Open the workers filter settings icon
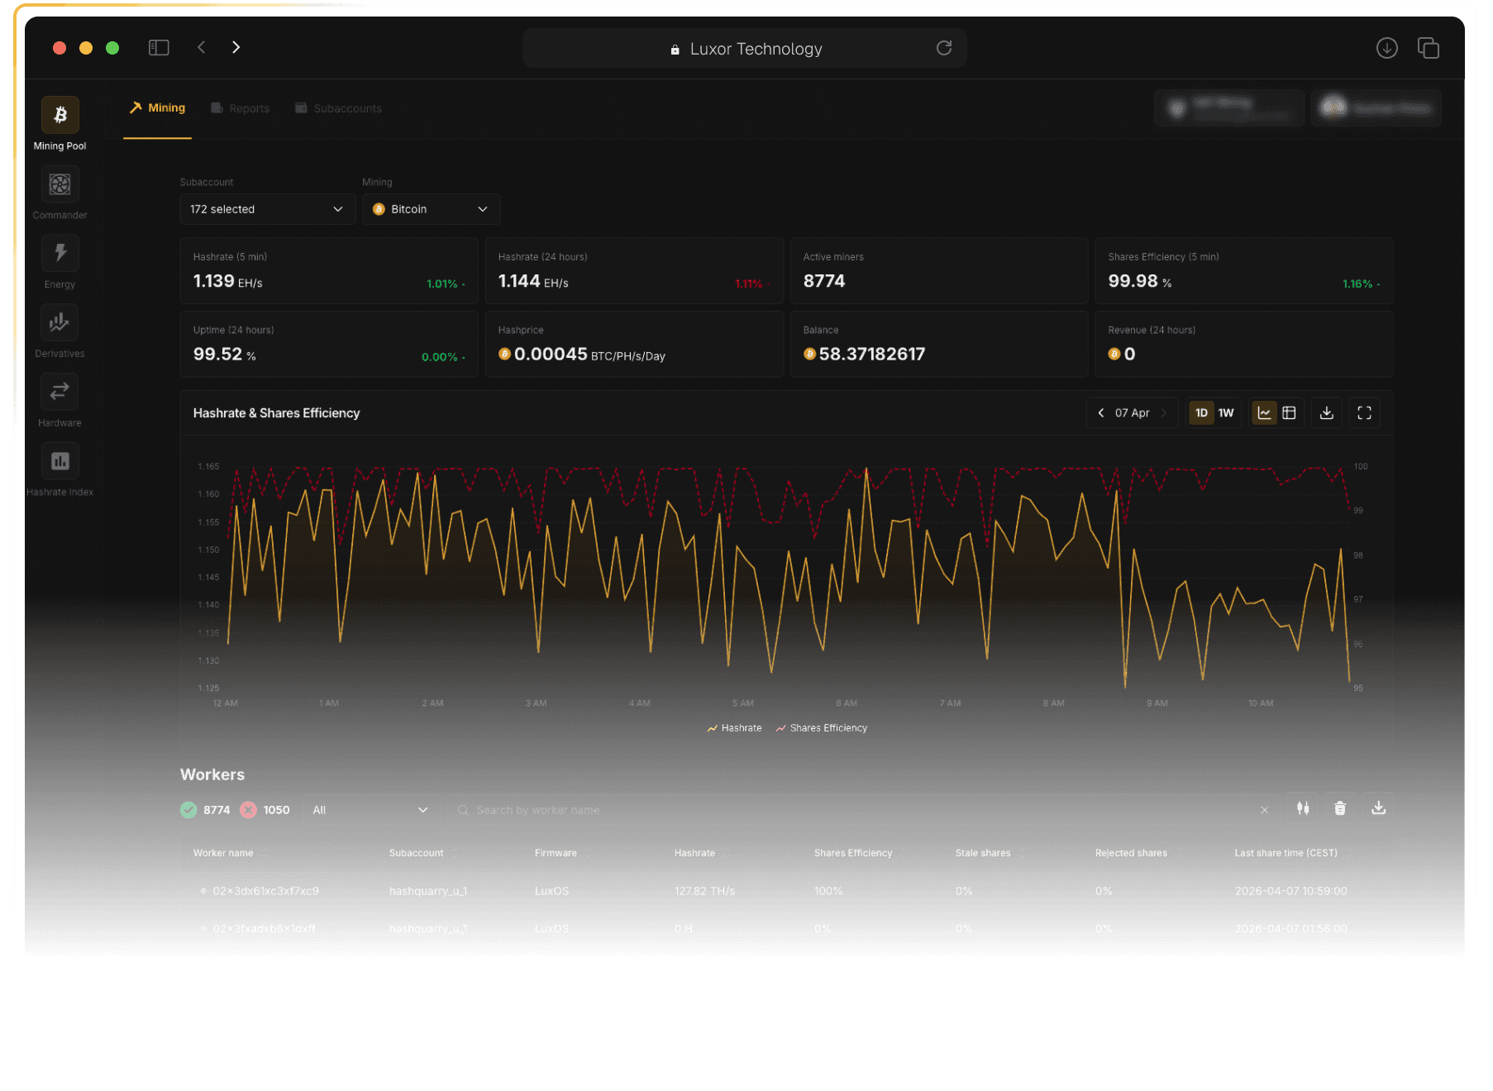The width and height of the screenshot is (1493, 1091). point(1302,808)
